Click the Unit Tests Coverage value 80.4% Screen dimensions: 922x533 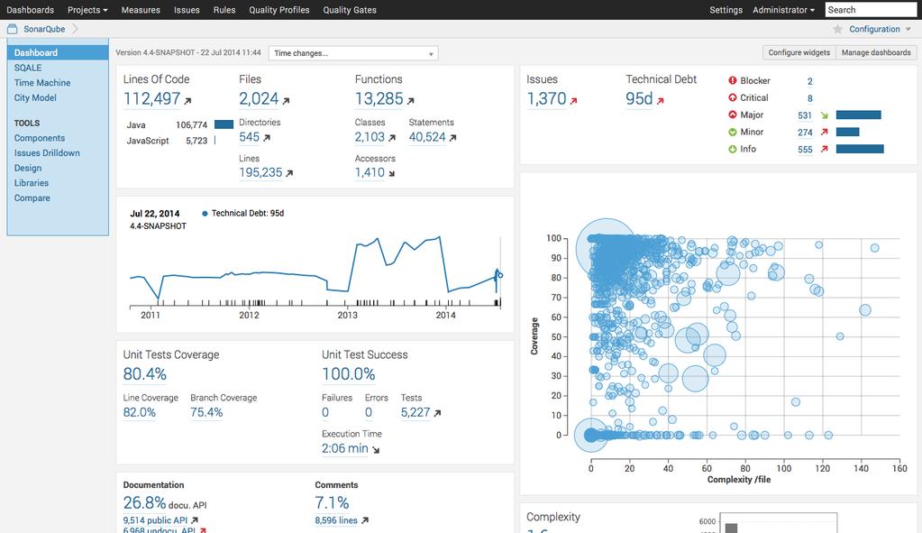[144, 374]
